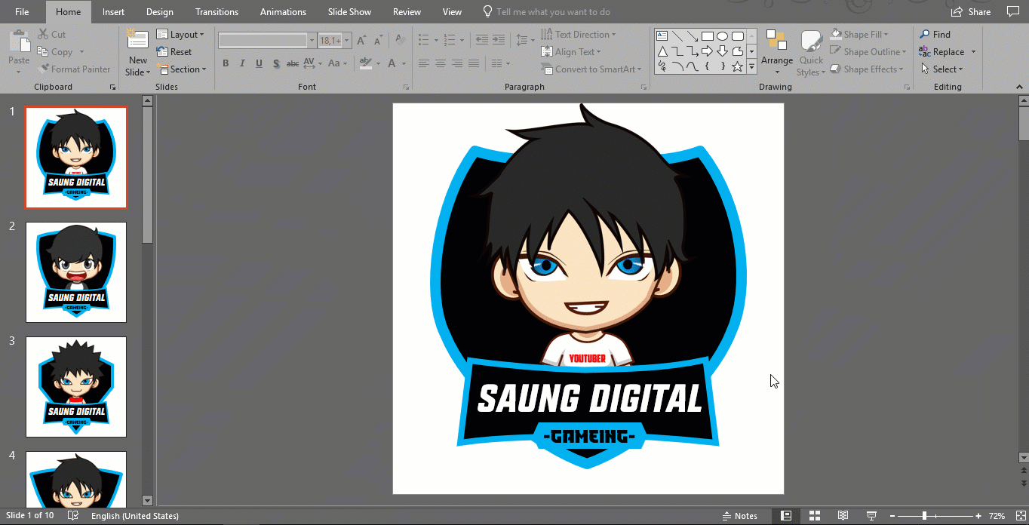This screenshot has height=525, width=1029.
Task: Open Slide Sorter view in status bar
Action: click(815, 516)
